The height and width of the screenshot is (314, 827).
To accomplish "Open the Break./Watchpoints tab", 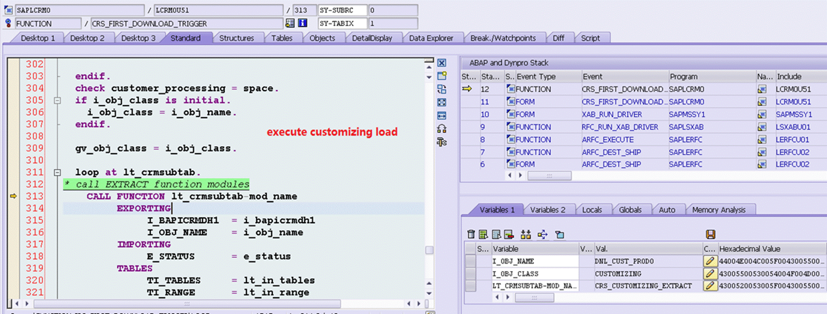I will [503, 38].
